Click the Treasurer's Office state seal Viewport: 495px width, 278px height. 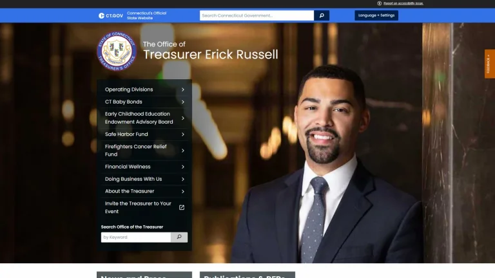pos(117,51)
